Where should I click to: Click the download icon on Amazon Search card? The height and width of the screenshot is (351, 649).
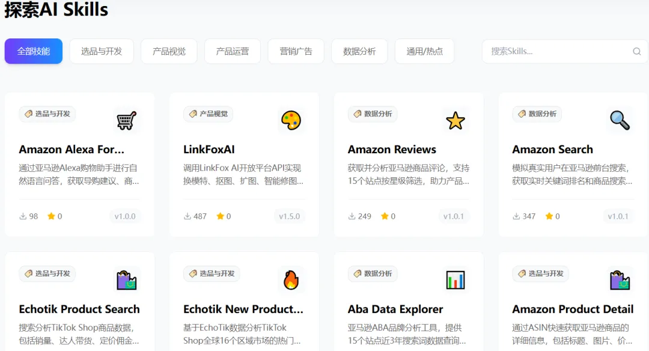pos(516,216)
